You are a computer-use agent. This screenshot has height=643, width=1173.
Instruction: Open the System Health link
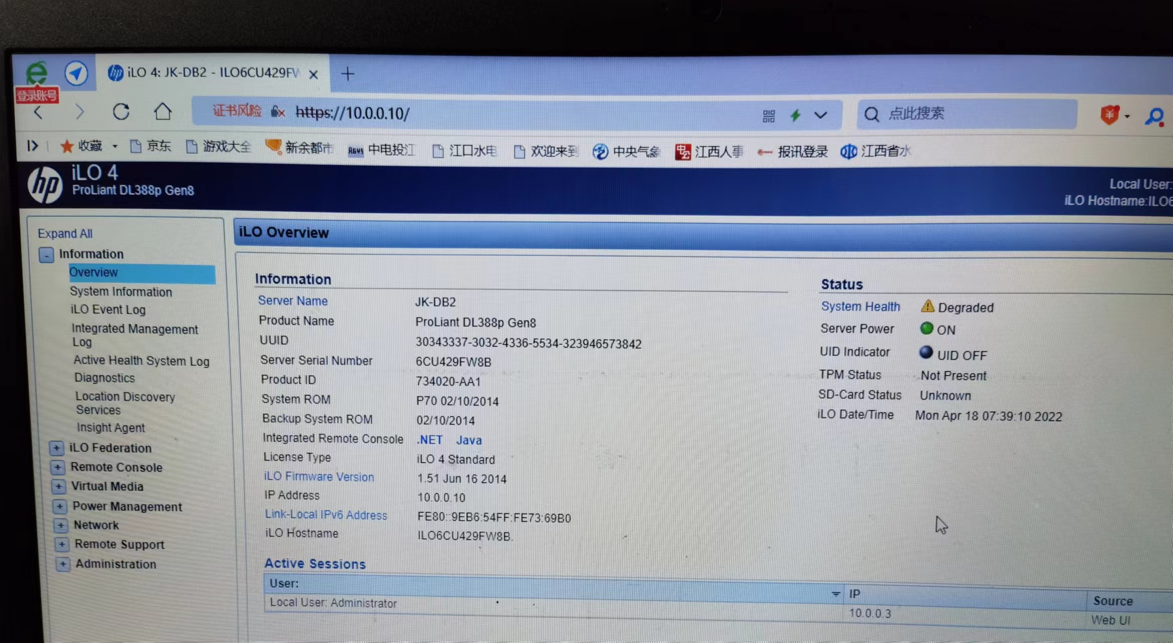pos(860,306)
